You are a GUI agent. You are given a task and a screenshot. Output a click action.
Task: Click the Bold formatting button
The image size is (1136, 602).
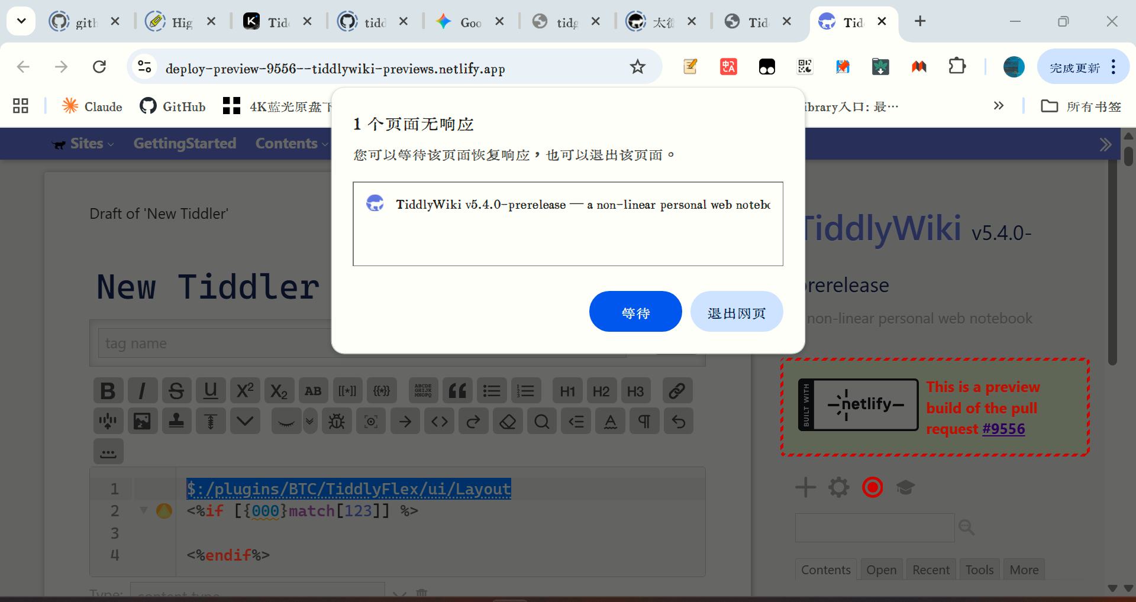pyautogui.click(x=108, y=391)
